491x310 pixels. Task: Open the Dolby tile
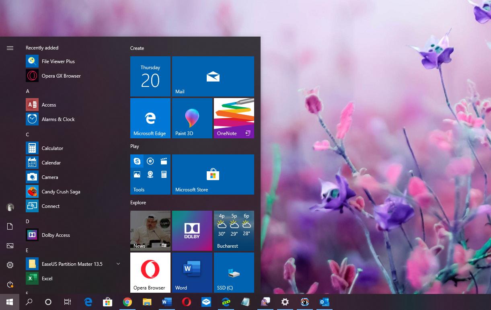192,231
